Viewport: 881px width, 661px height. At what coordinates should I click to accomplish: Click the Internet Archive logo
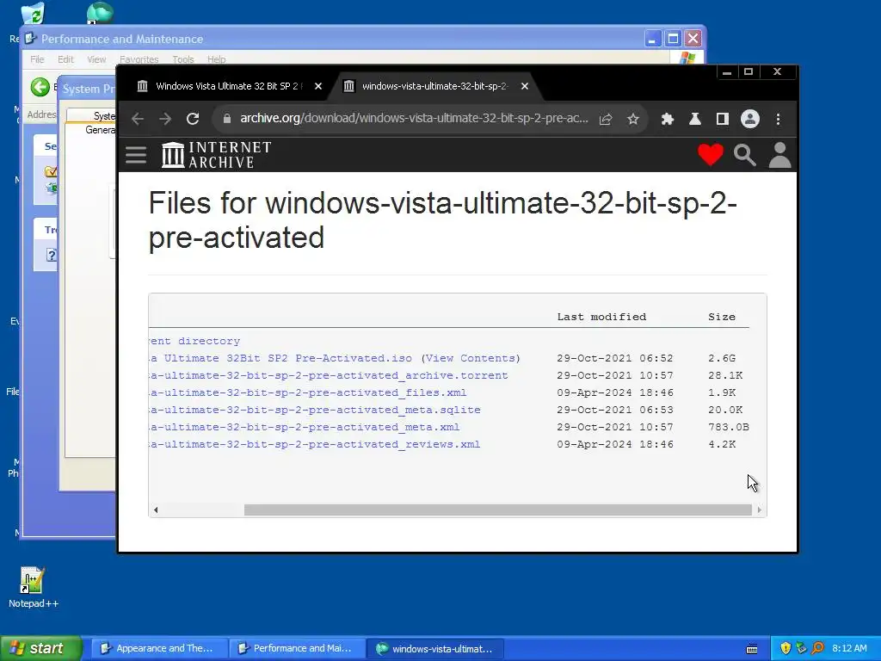click(216, 155)
